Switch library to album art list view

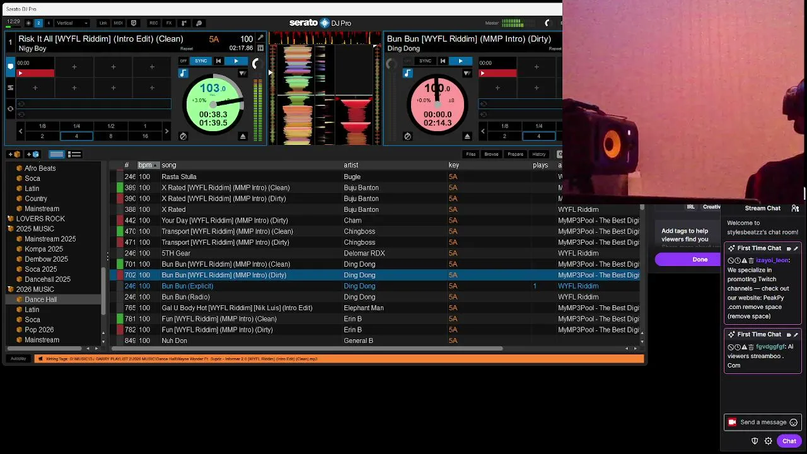74,154
